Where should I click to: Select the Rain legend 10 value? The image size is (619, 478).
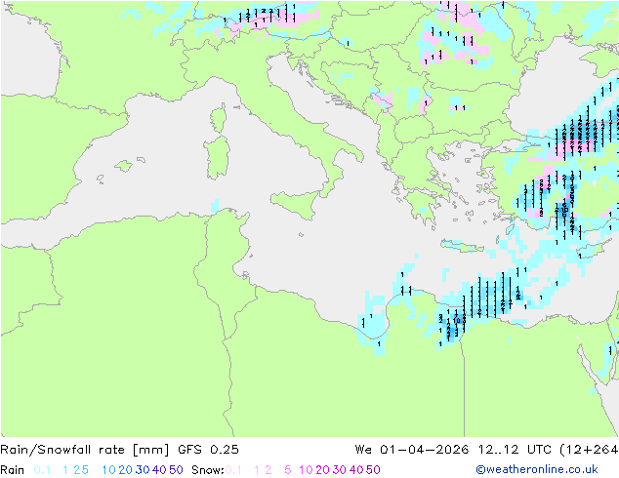point(108,470)
